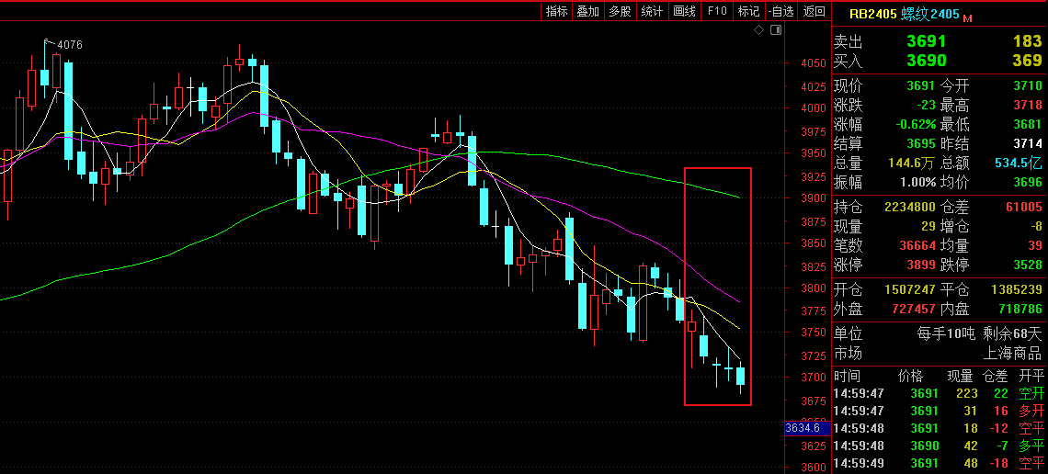1048x474 pixels.
Task: Open the 叠加 overlay menu
Action: tap(587, 11)
